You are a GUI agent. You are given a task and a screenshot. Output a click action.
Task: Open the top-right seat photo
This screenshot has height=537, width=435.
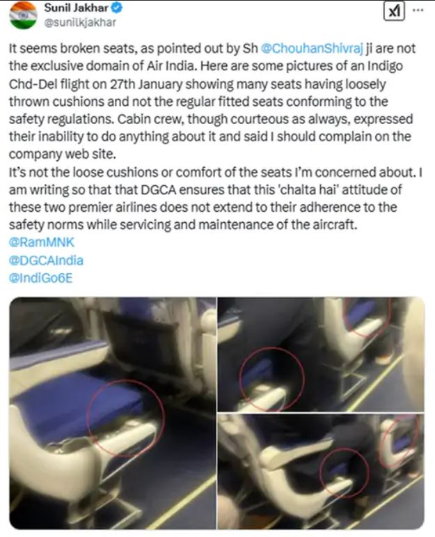click(x=321, y=354)
